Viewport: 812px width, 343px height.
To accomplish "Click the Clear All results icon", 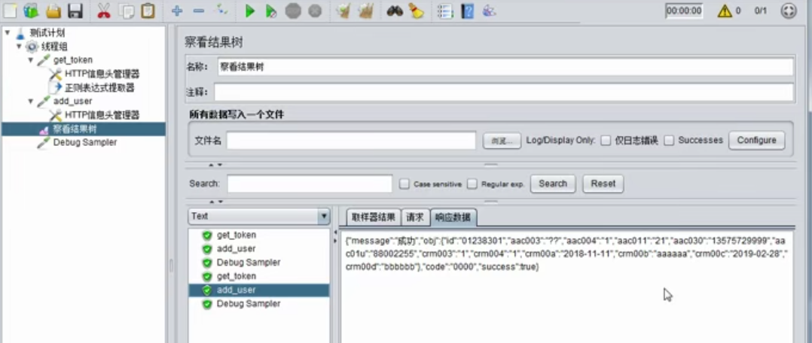I will click(365, 11).
